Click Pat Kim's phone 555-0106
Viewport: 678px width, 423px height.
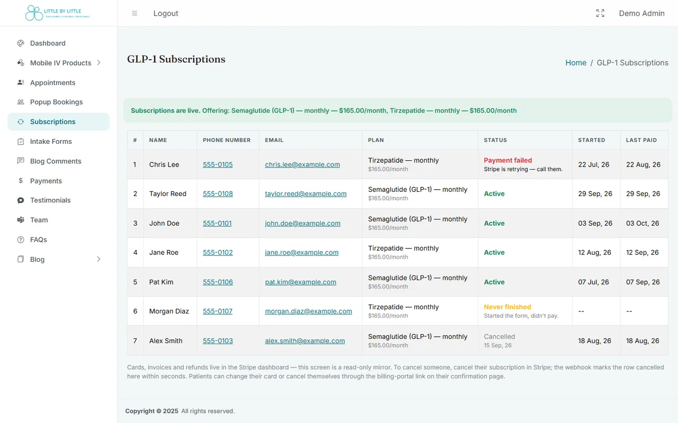[x=218, y=282]
